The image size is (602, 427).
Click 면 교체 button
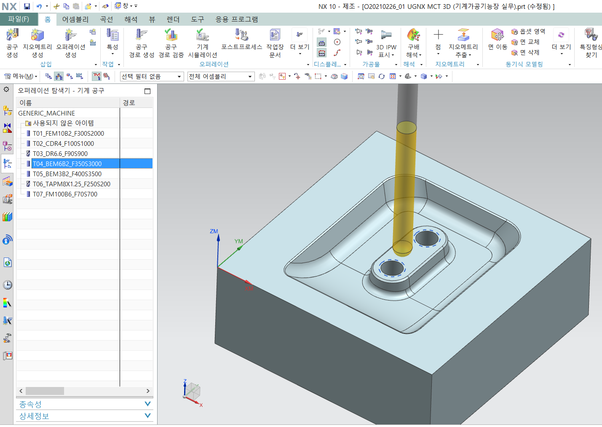pos(525,42)
